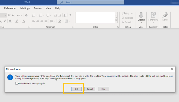
Task: Toggle Show/Hide paragraph marks
Action: 70,15
